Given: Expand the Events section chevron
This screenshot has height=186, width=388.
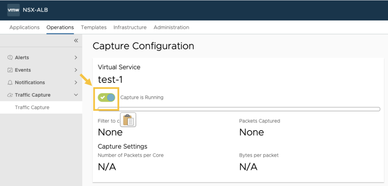Looking at the screenshot, I should point(76,70).
